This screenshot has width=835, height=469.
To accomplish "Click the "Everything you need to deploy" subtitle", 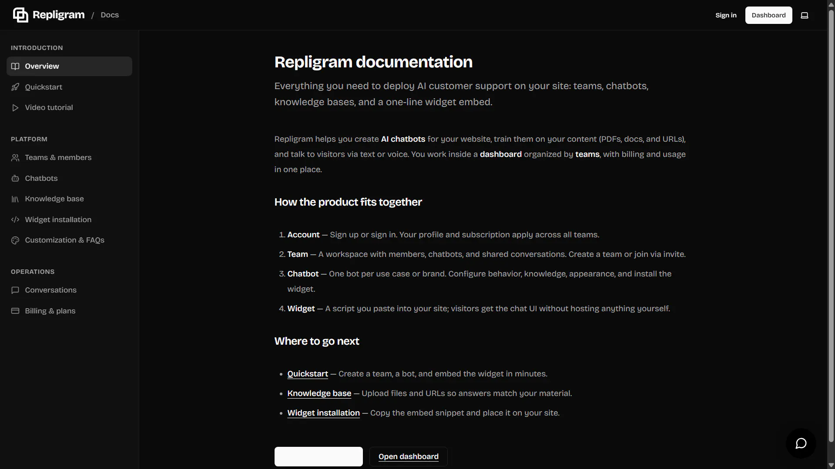I will pyautogui.click(x=461, y=94).
